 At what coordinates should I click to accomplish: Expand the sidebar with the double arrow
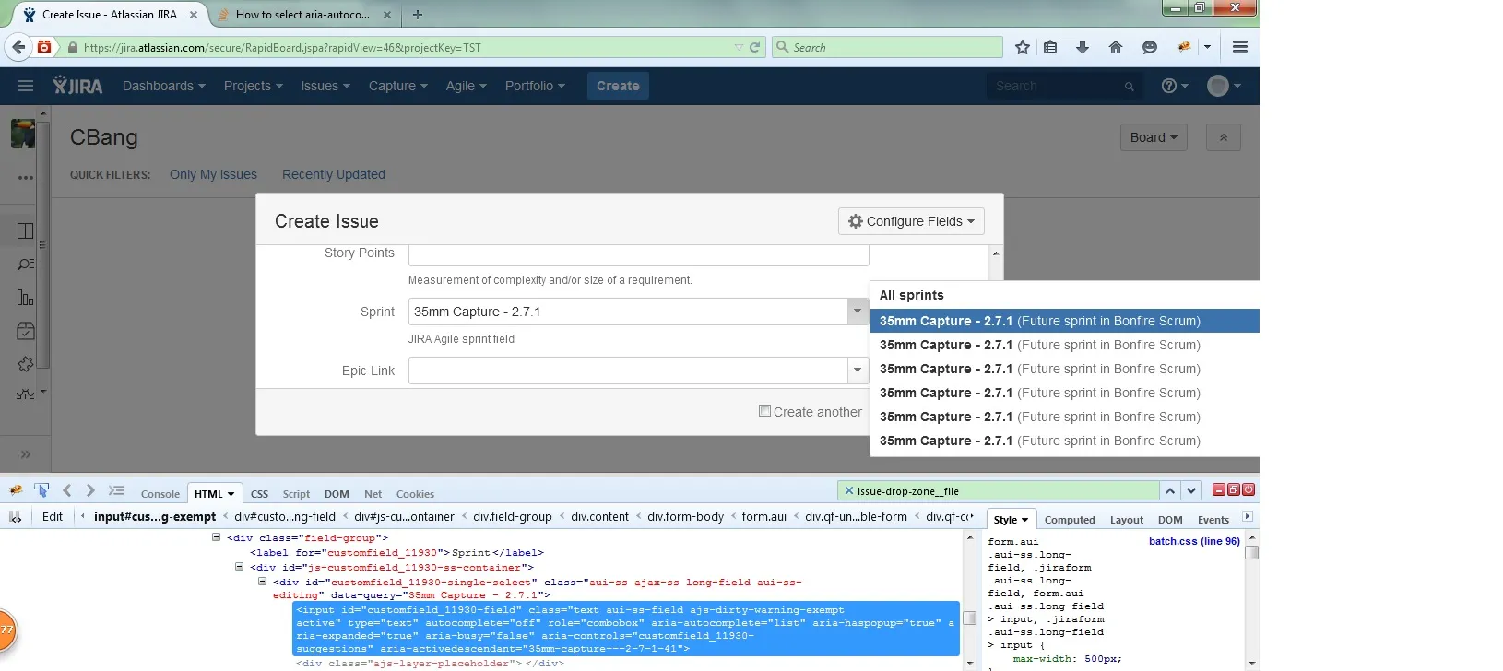[x=26, y=454]
